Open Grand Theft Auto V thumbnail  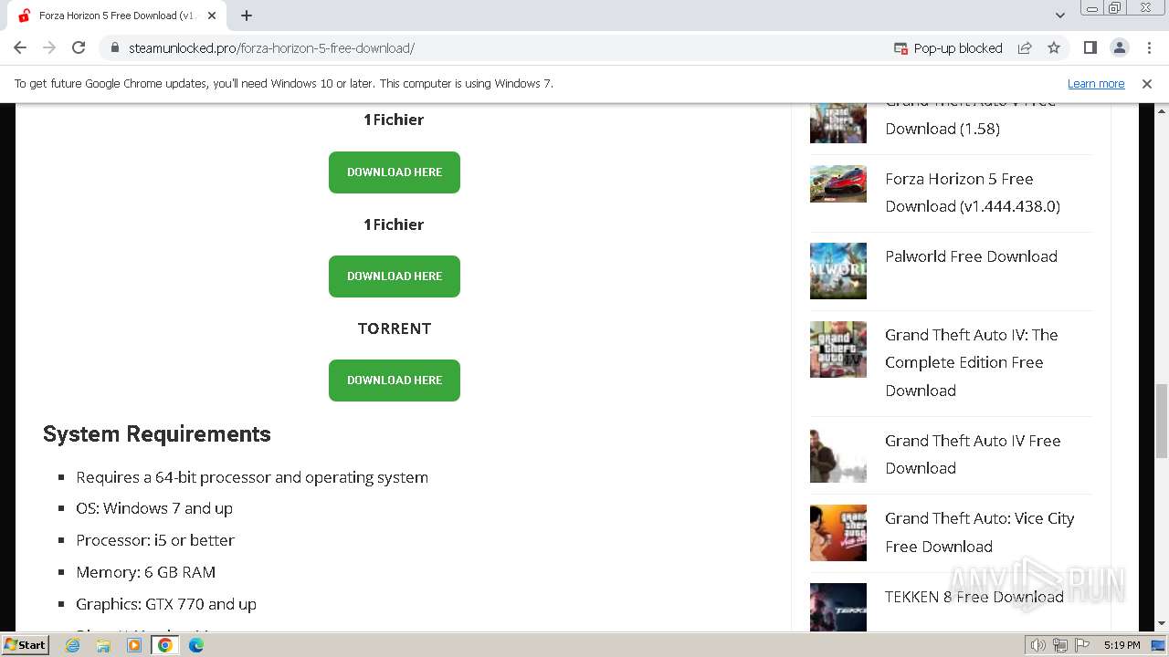click(x=837, y=123)
